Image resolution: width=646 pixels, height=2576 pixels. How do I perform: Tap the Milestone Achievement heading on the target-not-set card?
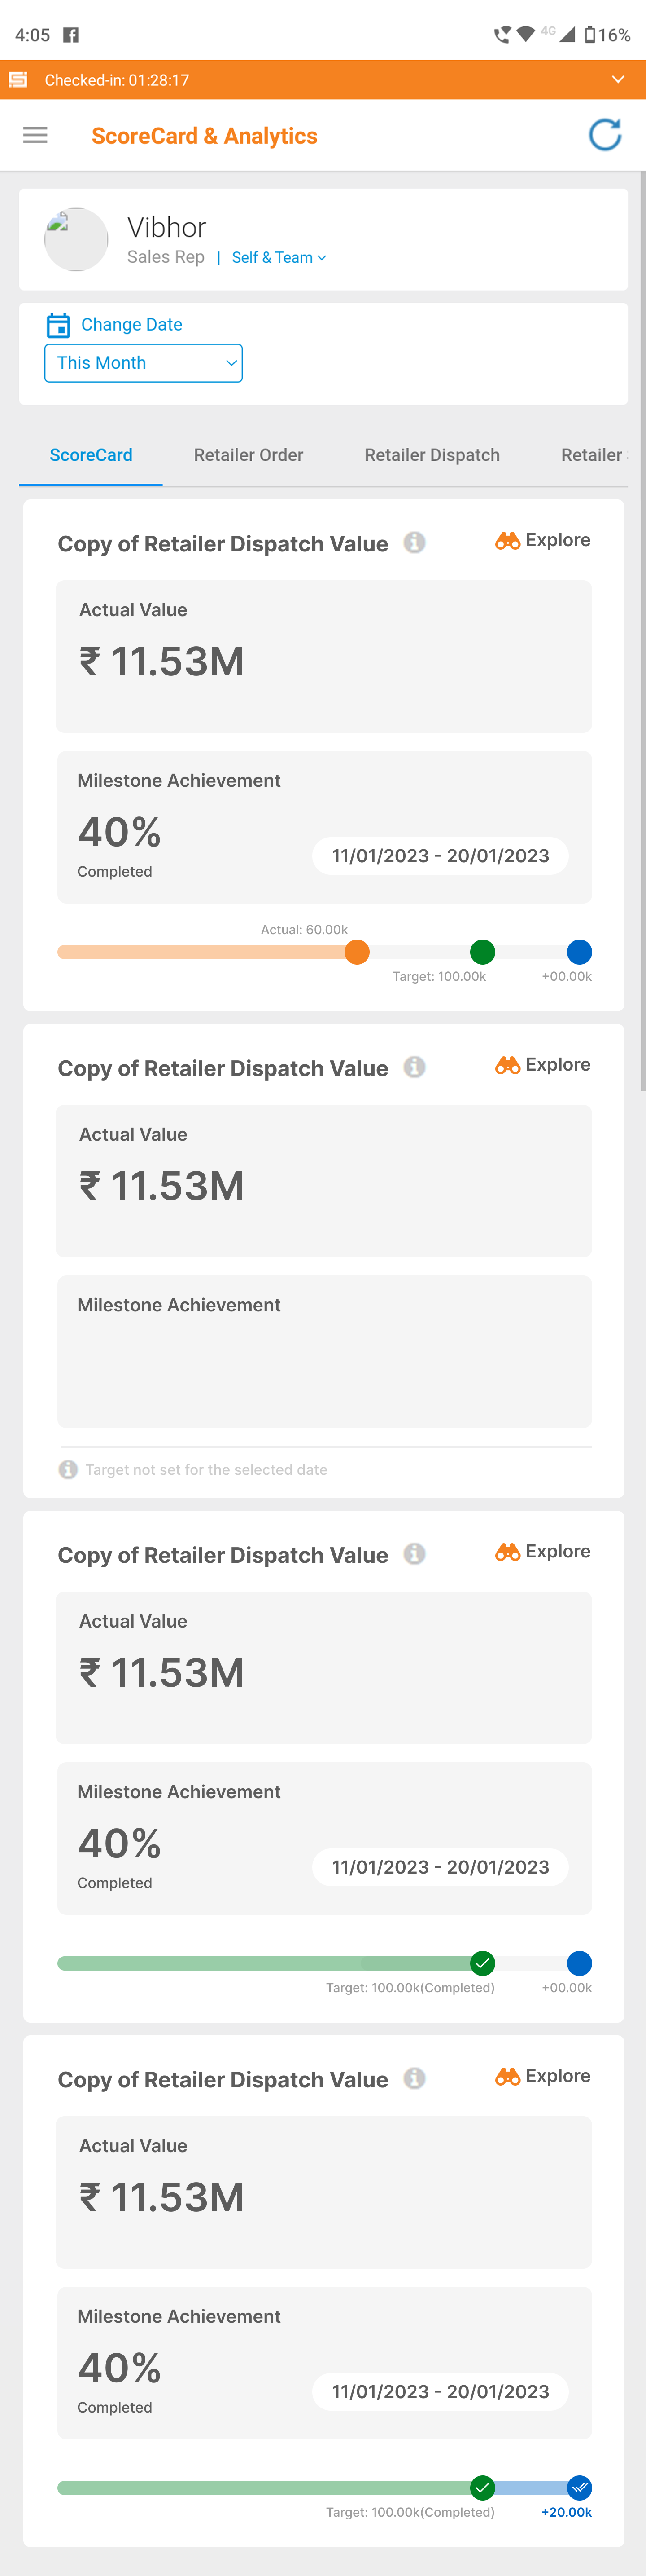click(179, 1305)
